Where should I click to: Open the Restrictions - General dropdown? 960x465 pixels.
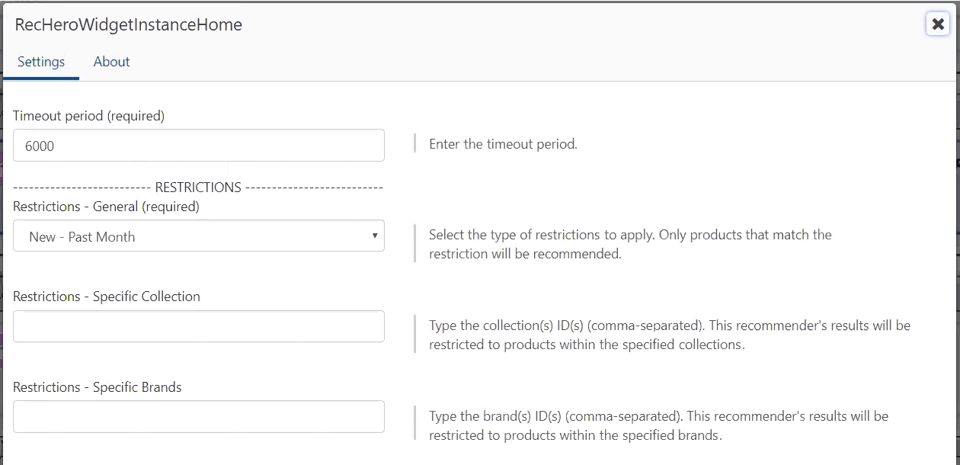tap(198, 236)
